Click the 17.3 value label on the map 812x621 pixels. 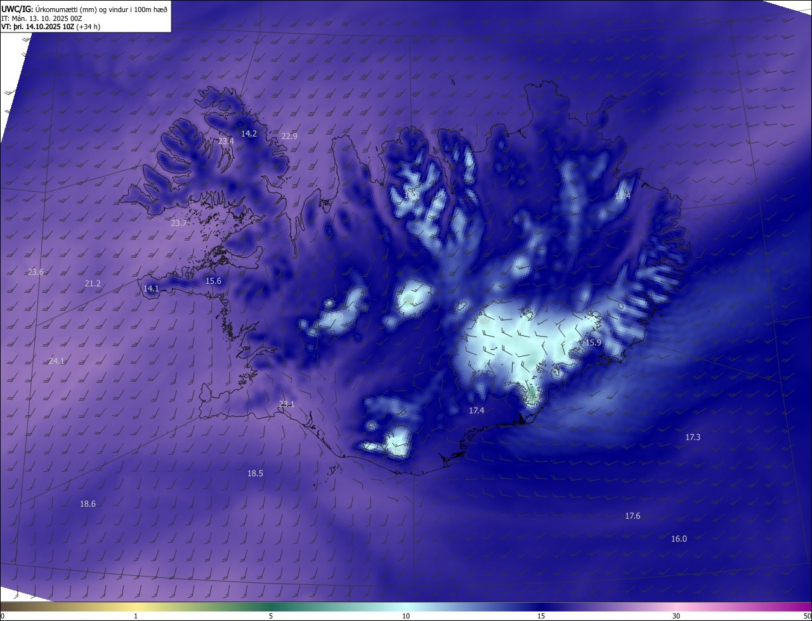tap(693, 437)
